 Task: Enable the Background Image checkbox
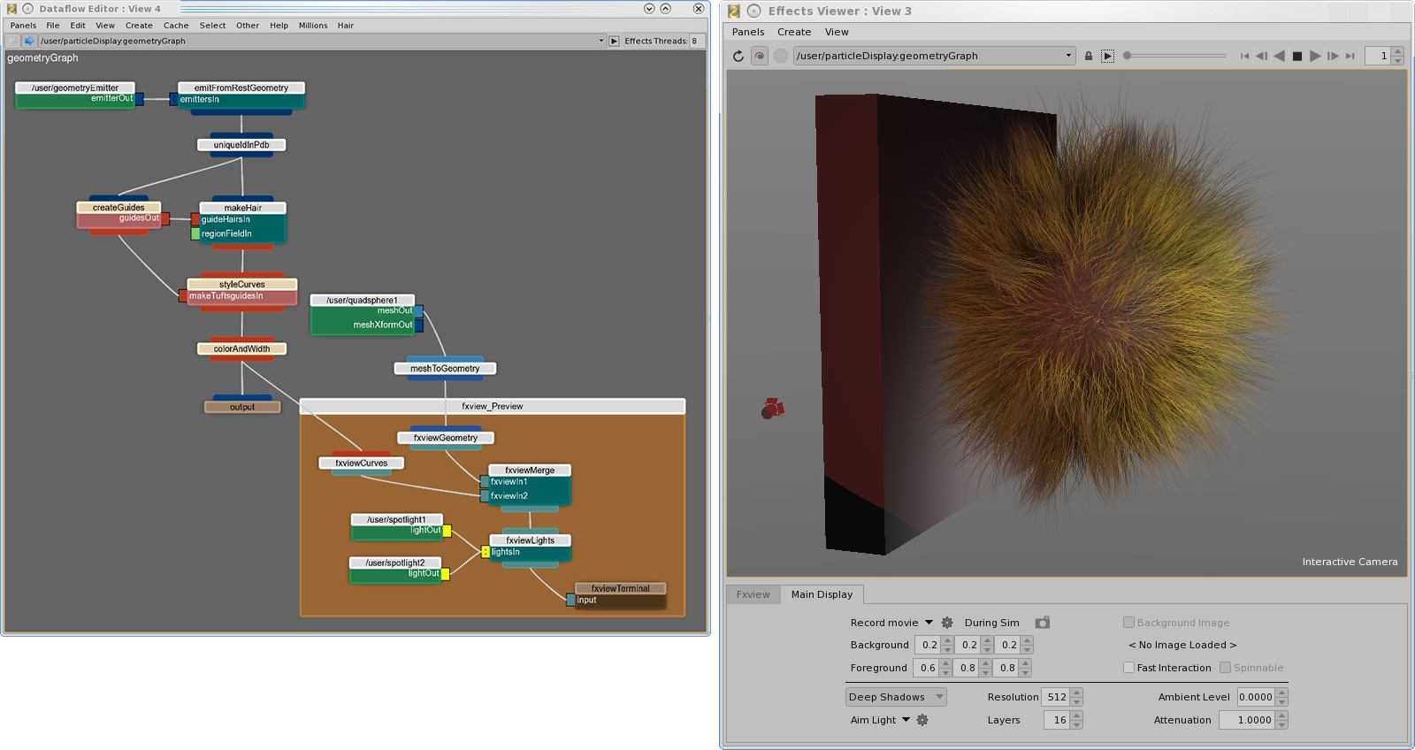click(1128, 623)
